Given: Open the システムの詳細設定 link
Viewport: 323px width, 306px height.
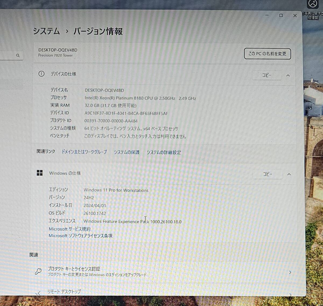Looking at the screenshot, I should pyautogui.click(x=164, y=152).
